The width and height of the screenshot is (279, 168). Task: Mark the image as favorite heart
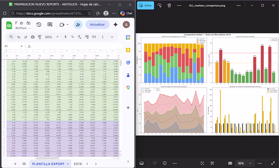coord(155,163)
